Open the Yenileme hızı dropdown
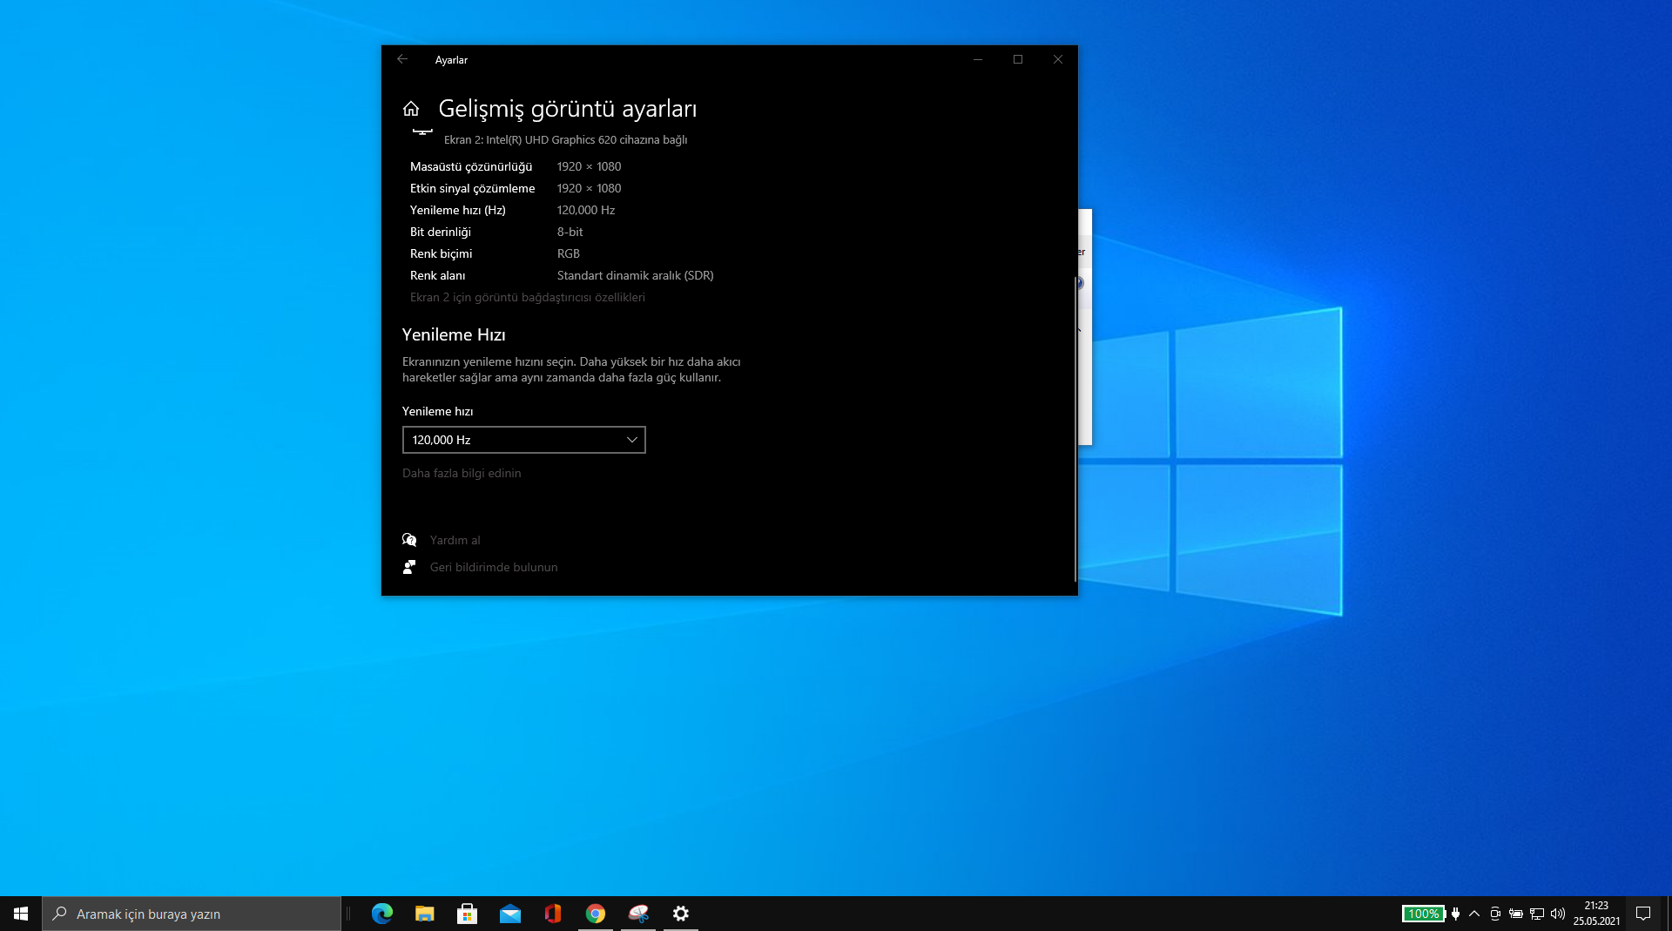 (x=523, y=440)
